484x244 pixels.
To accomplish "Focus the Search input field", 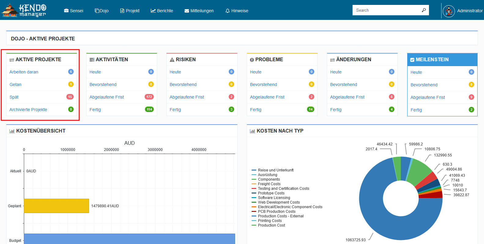I will (387, 10).
